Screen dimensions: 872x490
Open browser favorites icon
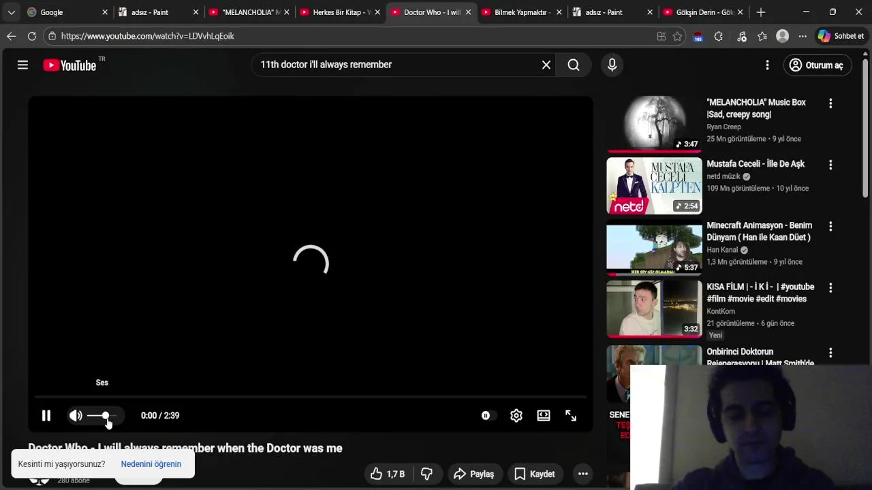click(762, 36)
